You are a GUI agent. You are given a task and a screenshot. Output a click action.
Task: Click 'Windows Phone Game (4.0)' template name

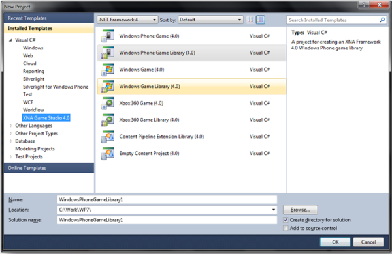pos(149,36)
